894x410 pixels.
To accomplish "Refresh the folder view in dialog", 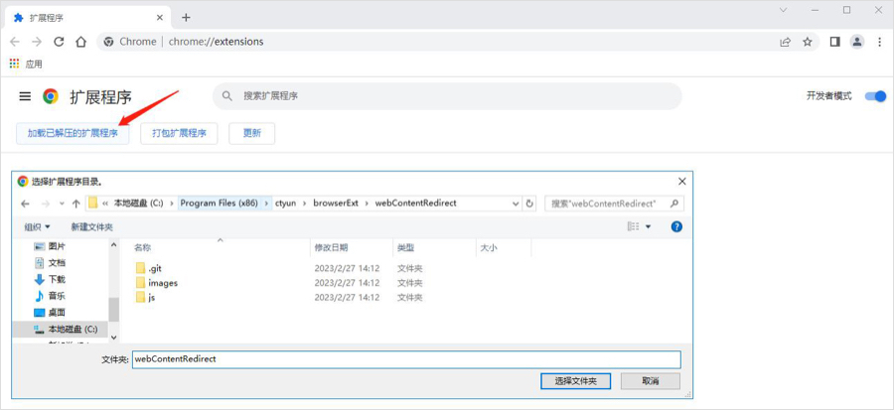I will (x=529, y=204).
